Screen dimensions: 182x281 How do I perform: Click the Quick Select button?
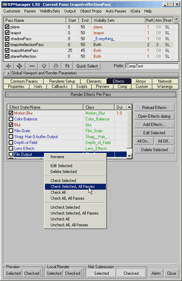point(87,66)
